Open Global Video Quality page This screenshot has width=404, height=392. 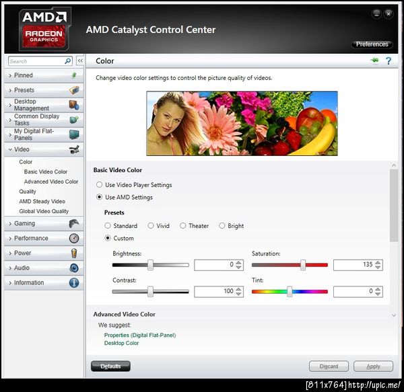44,211
